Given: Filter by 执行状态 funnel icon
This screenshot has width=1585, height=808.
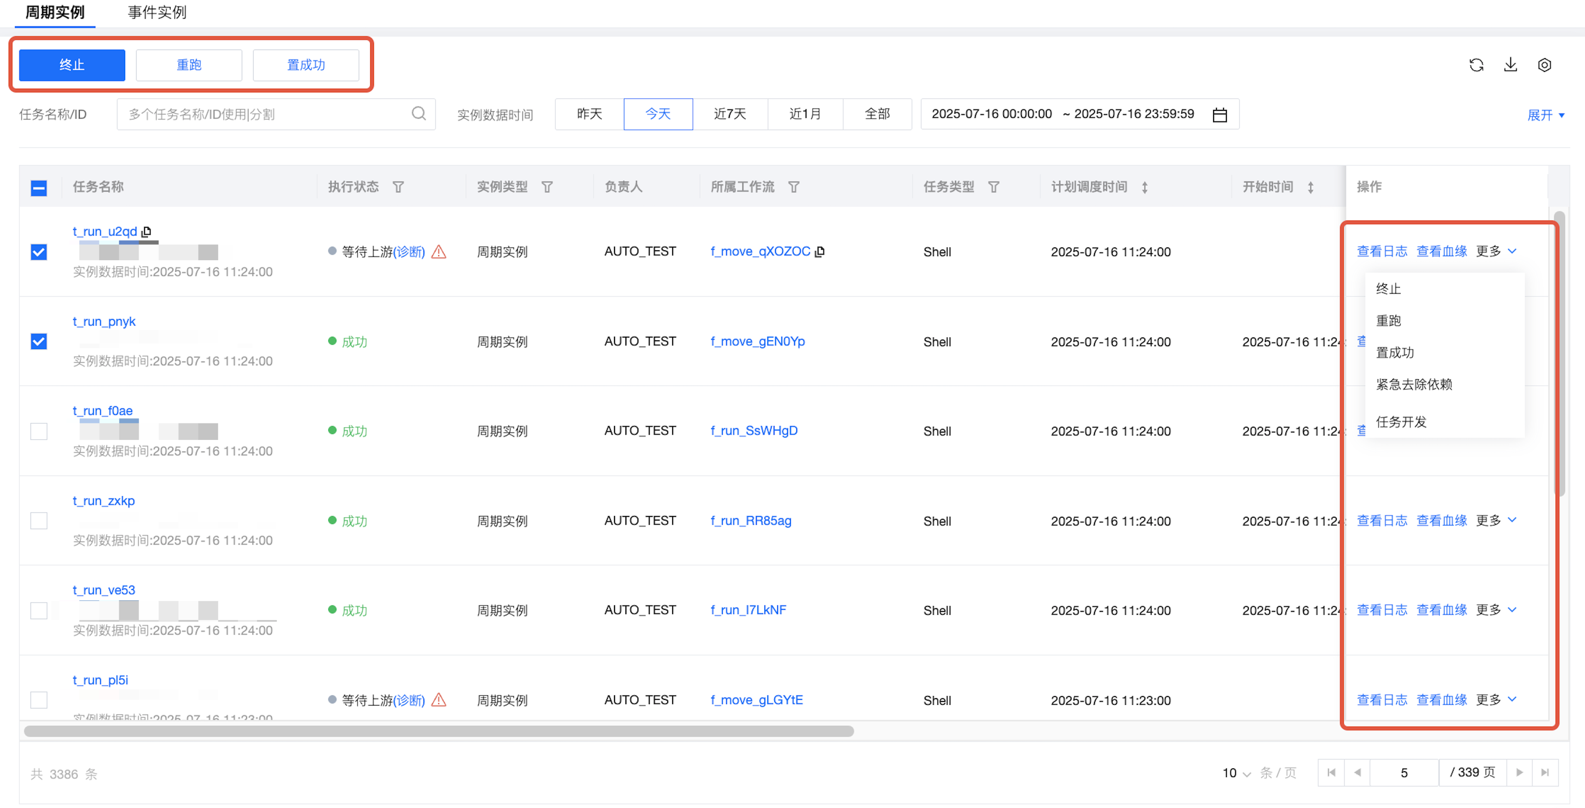Looking at the screenshot, I should pyautogui.click(x=398, y=187).
